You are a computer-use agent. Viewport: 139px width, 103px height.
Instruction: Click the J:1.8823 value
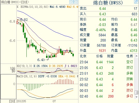tap(71, 66)
